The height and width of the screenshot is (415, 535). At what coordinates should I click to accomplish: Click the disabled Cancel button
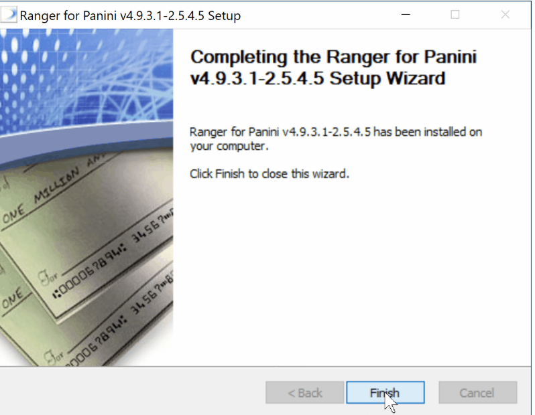pos(477,392)
